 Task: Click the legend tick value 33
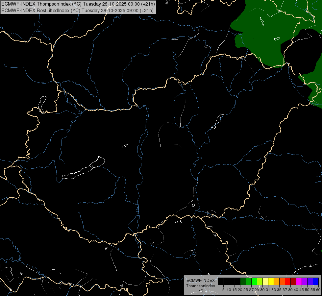274,290
